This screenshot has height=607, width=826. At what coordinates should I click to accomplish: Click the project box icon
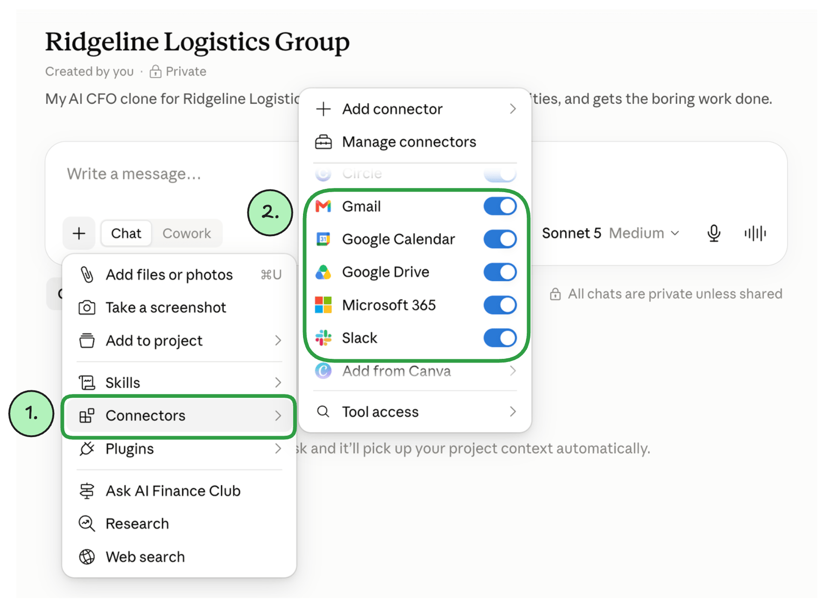tap(87, 340)
